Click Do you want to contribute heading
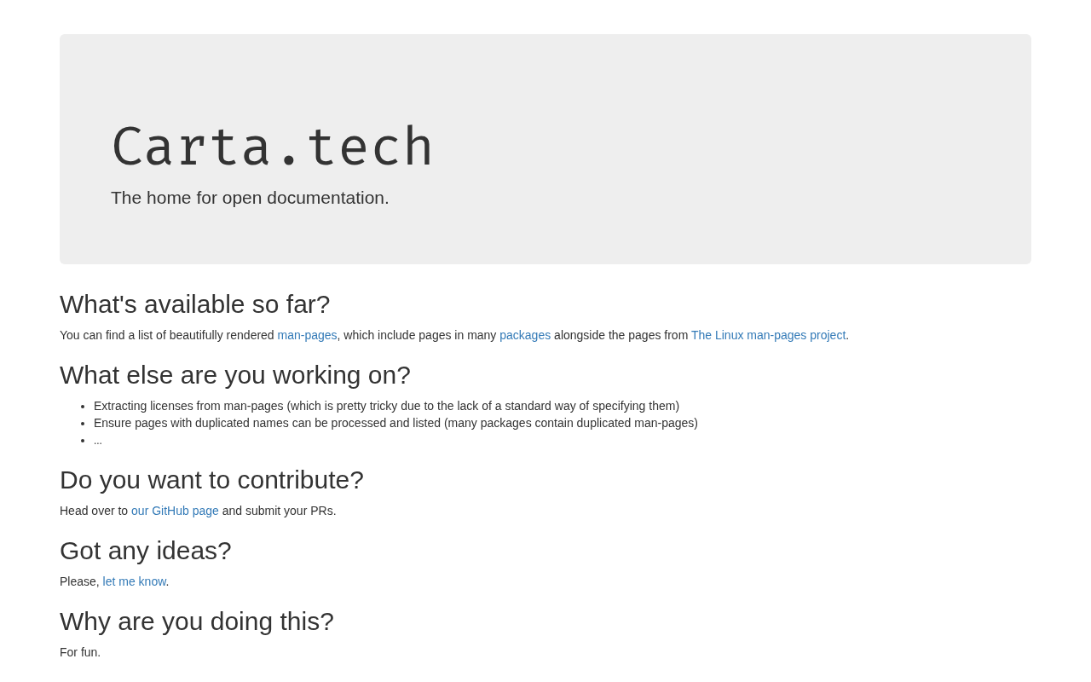The width and height of the screenshot is (1091, 682). [x=211, y=480]
